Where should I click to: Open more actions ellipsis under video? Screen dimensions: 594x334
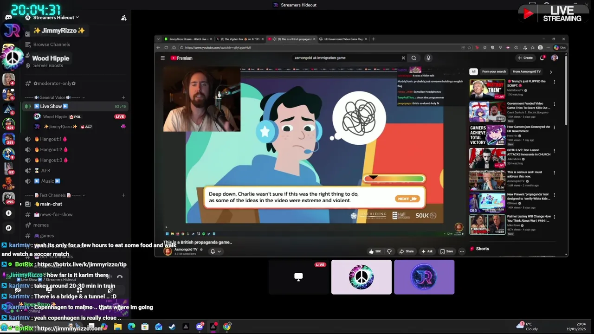(x=462, y=251)
